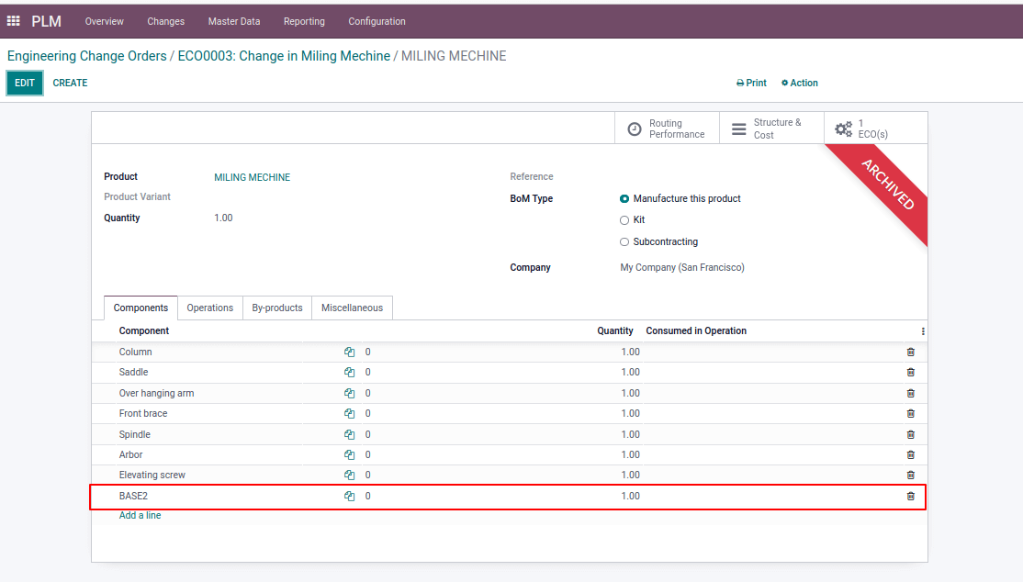This screenshot has height=582, width=1023.
Task: Sort by Consumed in Operation header
Action: click(x=696, y=330)
